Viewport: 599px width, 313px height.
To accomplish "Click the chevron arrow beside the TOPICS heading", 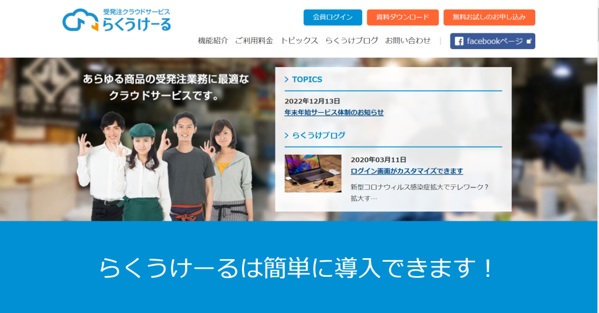I will [287, 79].
